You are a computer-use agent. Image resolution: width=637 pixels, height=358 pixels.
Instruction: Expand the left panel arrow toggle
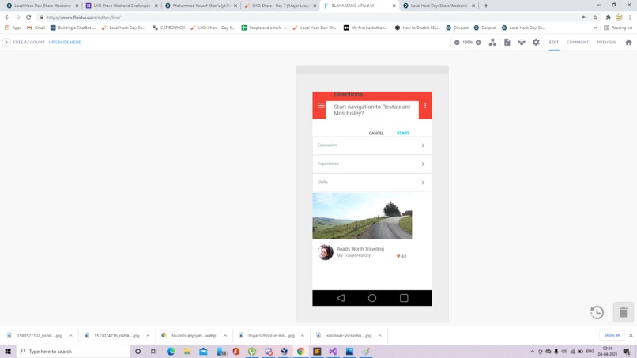(6, 42)
